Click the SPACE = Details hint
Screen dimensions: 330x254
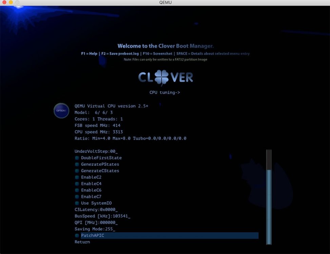coord(213,54)
